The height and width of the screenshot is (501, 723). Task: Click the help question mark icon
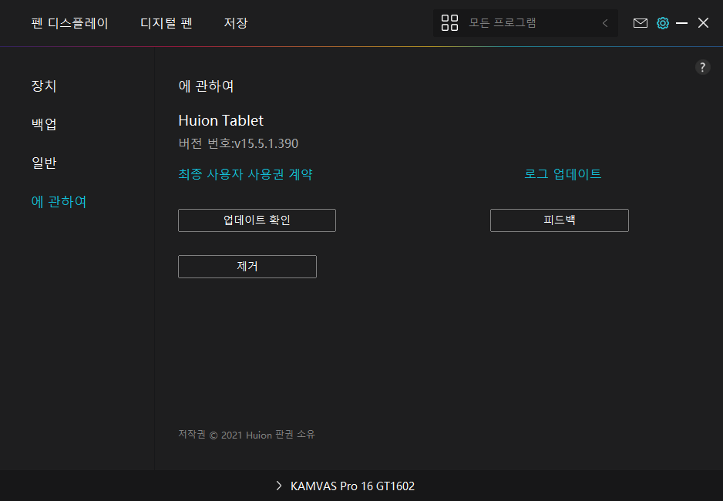point(702,67)
